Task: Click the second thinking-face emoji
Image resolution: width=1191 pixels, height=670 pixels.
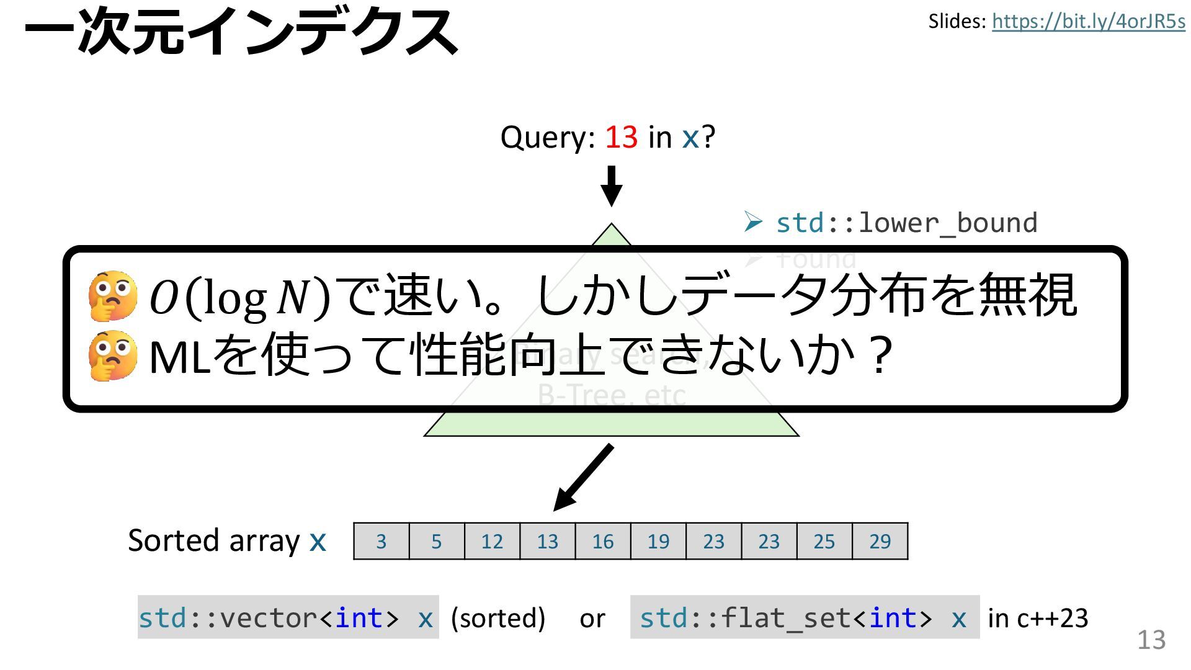Action: tap(113, 355)
